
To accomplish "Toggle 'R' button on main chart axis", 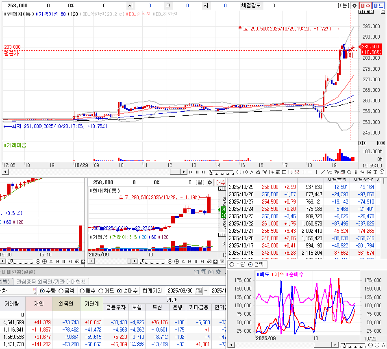I will pos(368,12).
